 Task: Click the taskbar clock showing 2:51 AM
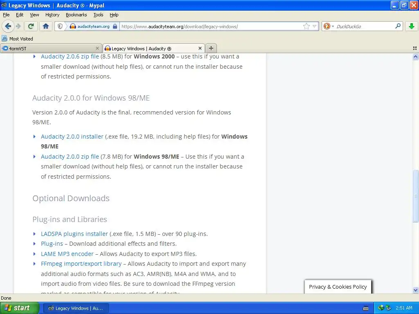(x=404, y=308)
